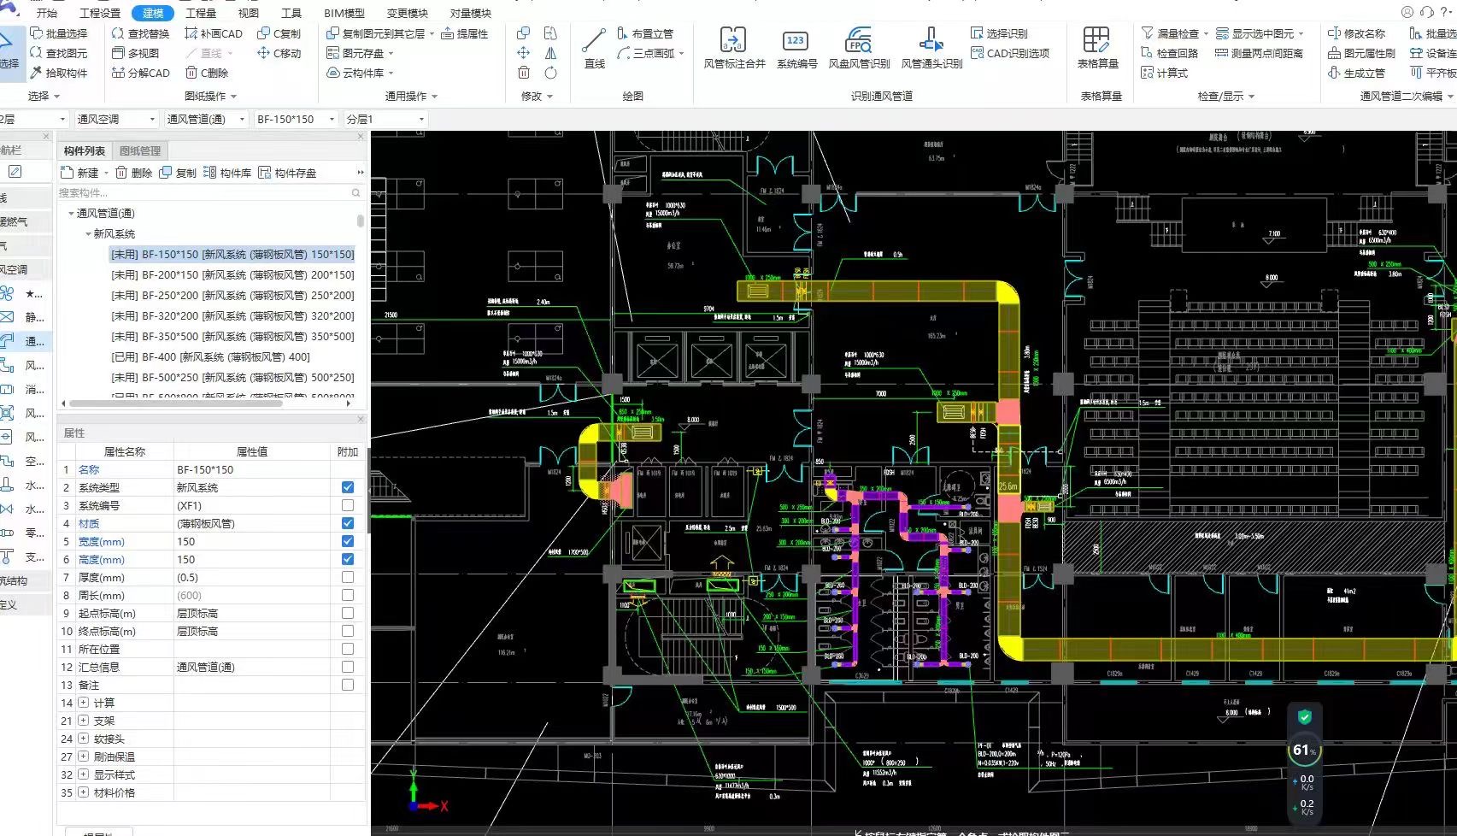Click 构件库 in component list toolbar

point(227,173)
